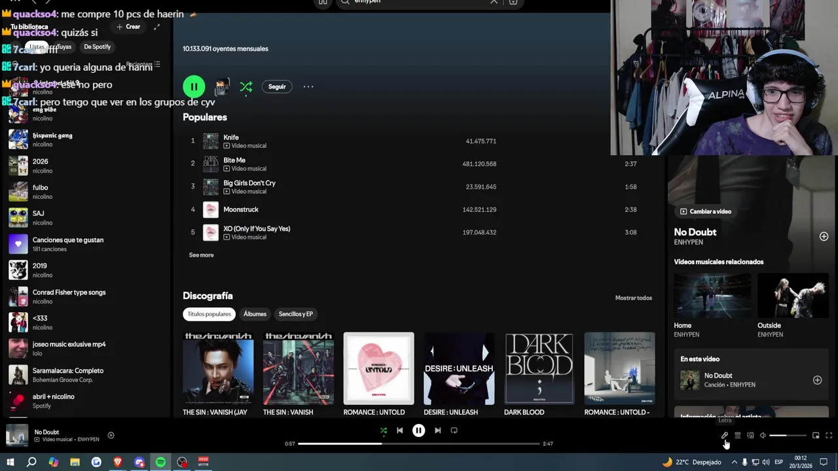Skip to the previous track
The width and height of the screenshot is (838, 471).
400,430
